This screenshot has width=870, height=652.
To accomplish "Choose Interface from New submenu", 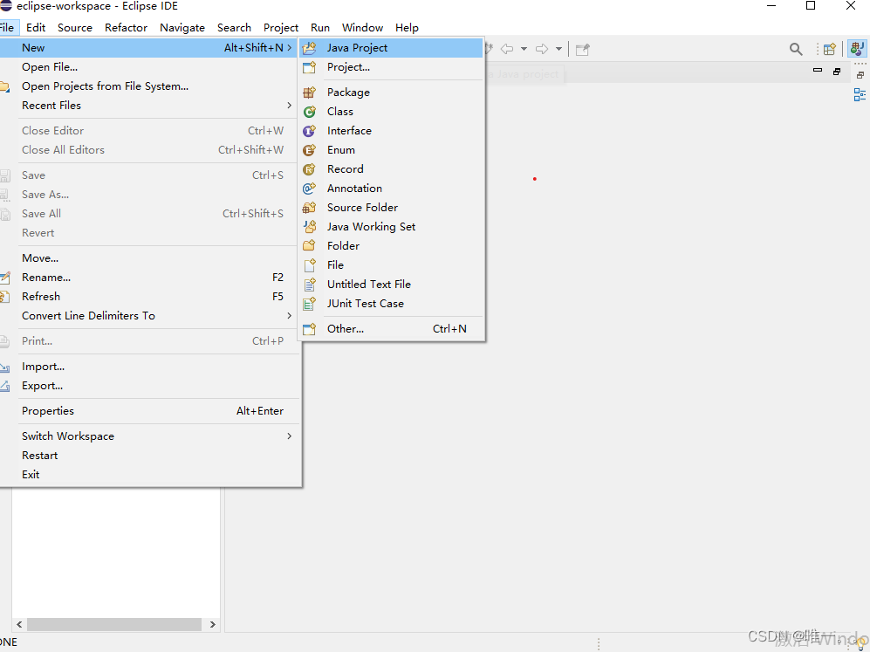I will coord(391,131).
